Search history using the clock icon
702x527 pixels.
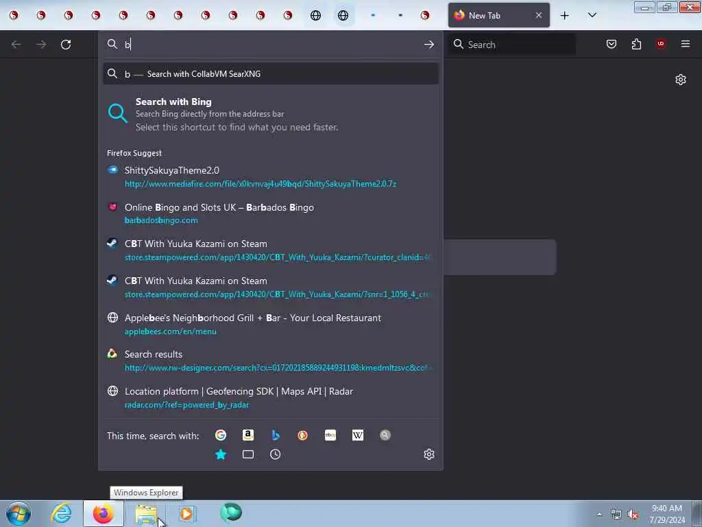(276, 454)
